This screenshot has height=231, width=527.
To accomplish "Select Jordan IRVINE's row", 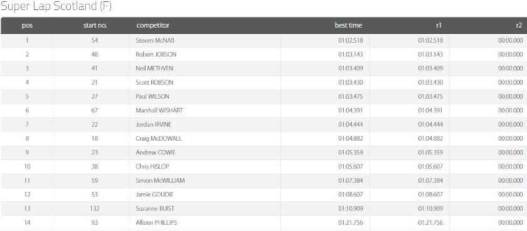I will (263, 124).
